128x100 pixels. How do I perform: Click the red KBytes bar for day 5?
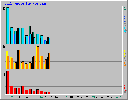tap(23, 90)
